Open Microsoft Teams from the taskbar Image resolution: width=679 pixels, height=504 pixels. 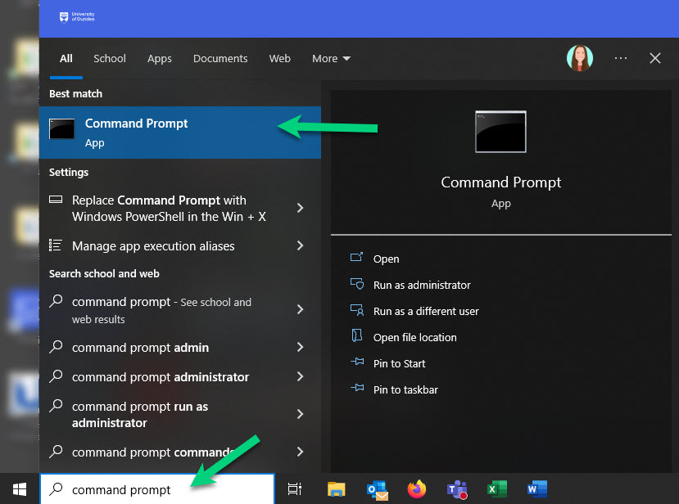click(457, 490)
